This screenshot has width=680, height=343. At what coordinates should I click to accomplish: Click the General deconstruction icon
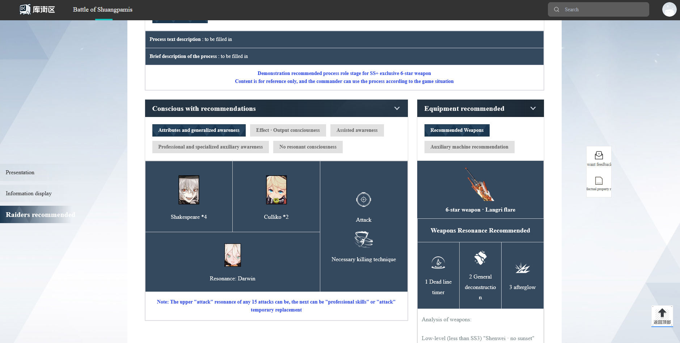point(480,258)
